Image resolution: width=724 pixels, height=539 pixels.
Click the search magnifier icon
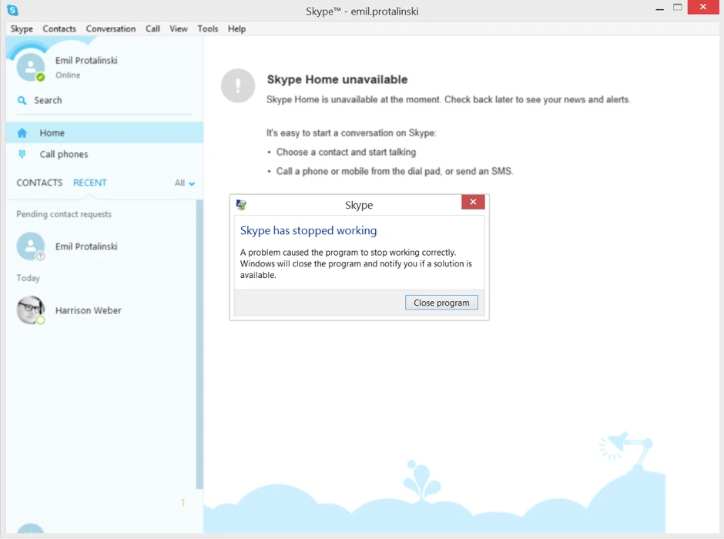pyautogui.click(x=22, y=100)
